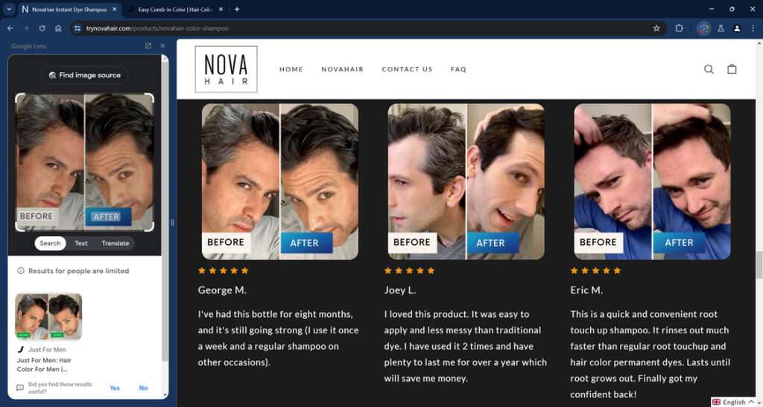Viewport: 763px width, 407px height.
Task: Click Eric M. five-star rating
Action: [595, 271]
